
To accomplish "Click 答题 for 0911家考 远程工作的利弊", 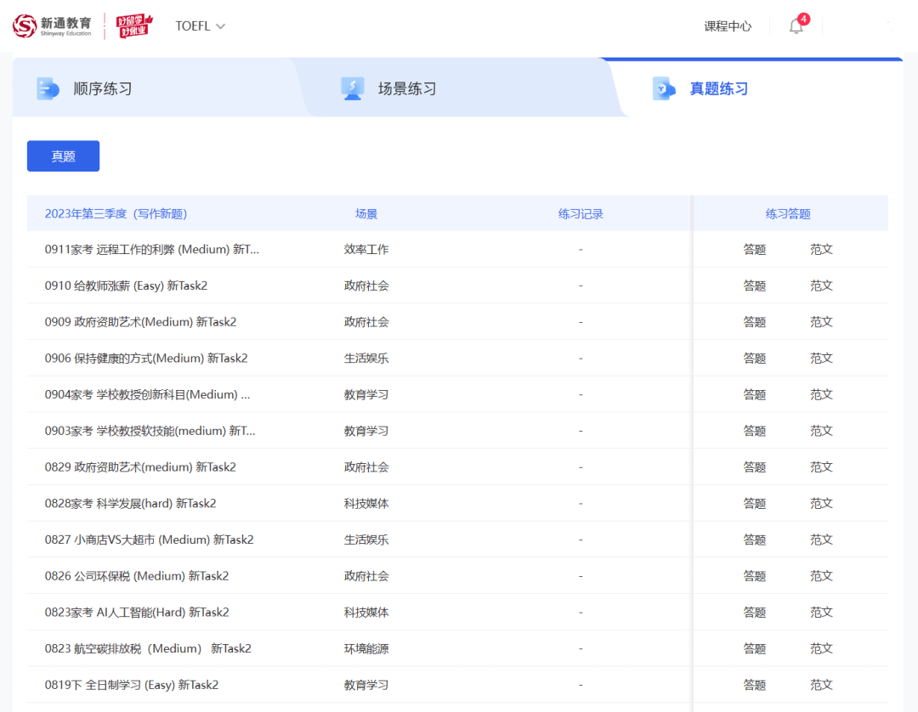I will pos(755,249).
